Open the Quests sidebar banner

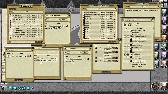point(164,29)
